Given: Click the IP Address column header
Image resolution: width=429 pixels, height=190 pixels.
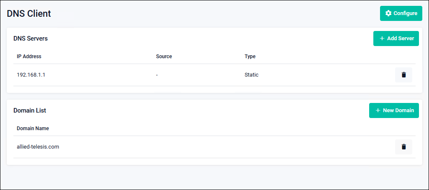Looking at the screenshot, I should point(29,56).
